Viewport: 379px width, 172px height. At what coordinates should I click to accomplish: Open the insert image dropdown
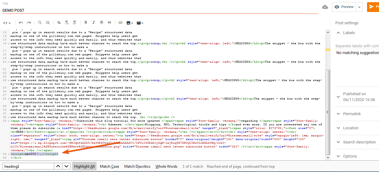[130, 23]
